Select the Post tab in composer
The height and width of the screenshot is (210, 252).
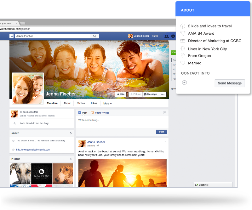[x=83, y=113]
